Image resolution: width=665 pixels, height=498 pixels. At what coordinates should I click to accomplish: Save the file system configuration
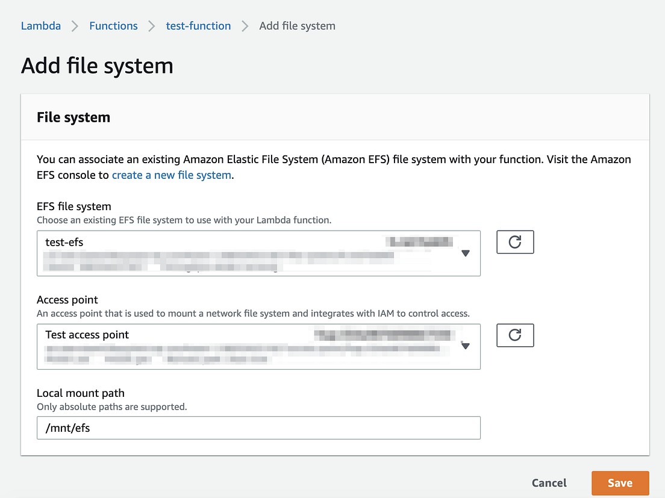pyautogui.click(x=620, y=482)
